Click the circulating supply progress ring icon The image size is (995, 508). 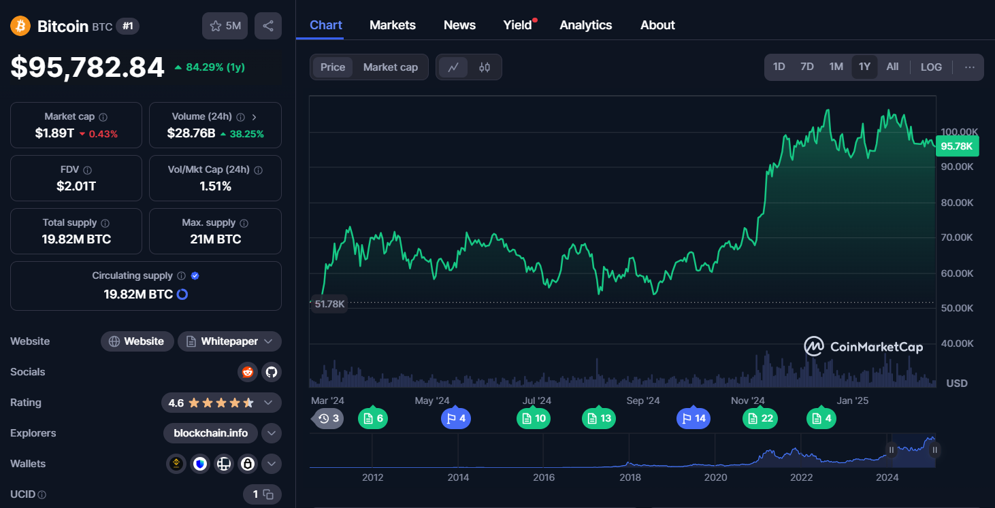point(182,294)
